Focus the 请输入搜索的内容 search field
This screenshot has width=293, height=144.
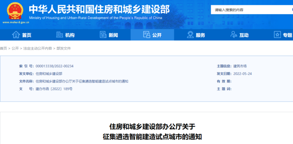(x=251, y=10)
